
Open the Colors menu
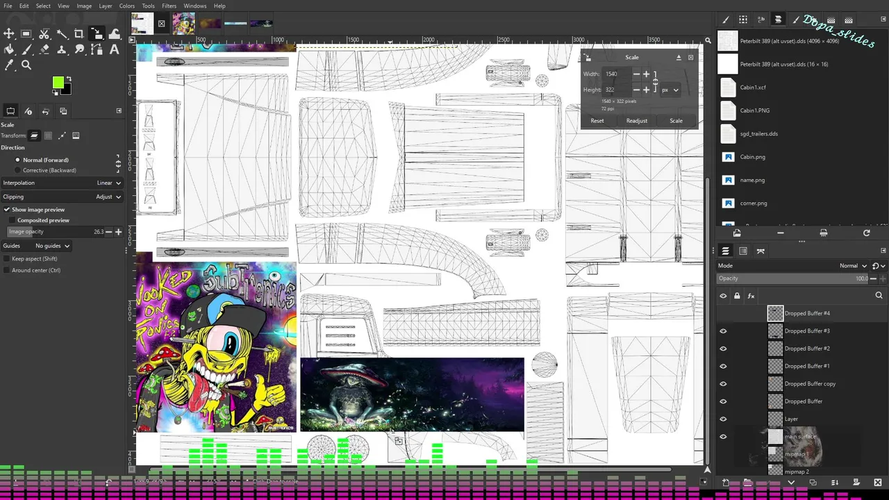point(126,6)
